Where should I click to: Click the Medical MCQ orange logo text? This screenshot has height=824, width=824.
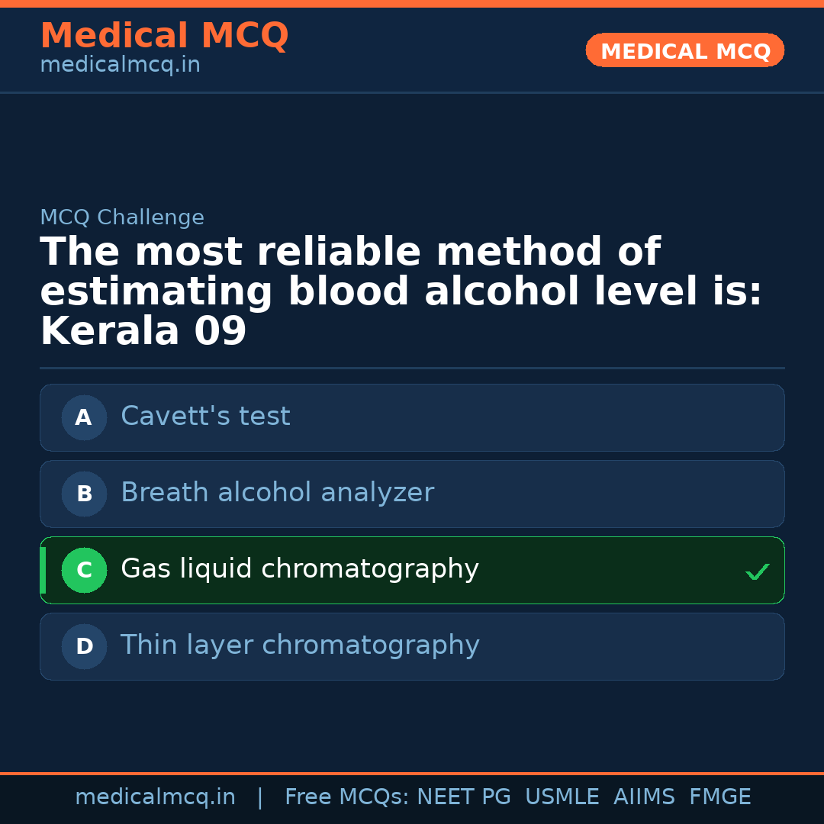tap(164, 35)
